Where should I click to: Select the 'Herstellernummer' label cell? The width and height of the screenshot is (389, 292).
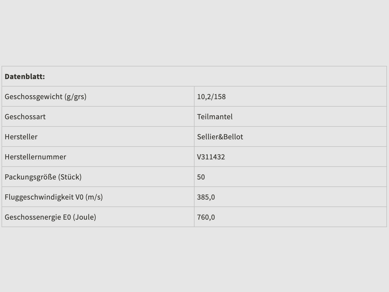point(35,157)
